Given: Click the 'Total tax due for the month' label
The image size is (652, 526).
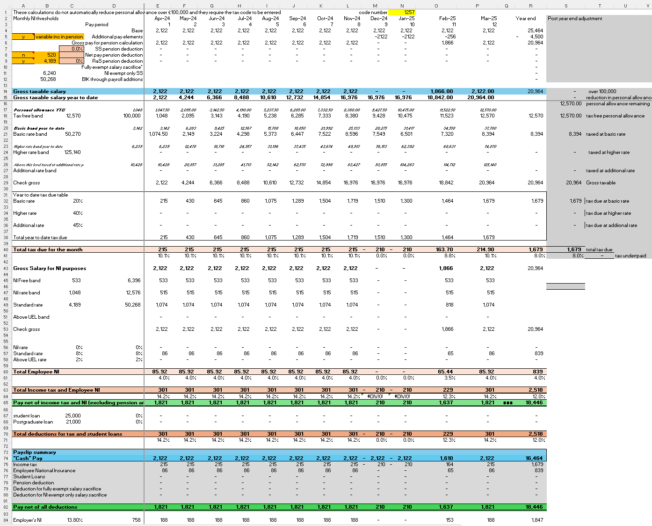Looking at the screenshot, I should pos(48,249).
